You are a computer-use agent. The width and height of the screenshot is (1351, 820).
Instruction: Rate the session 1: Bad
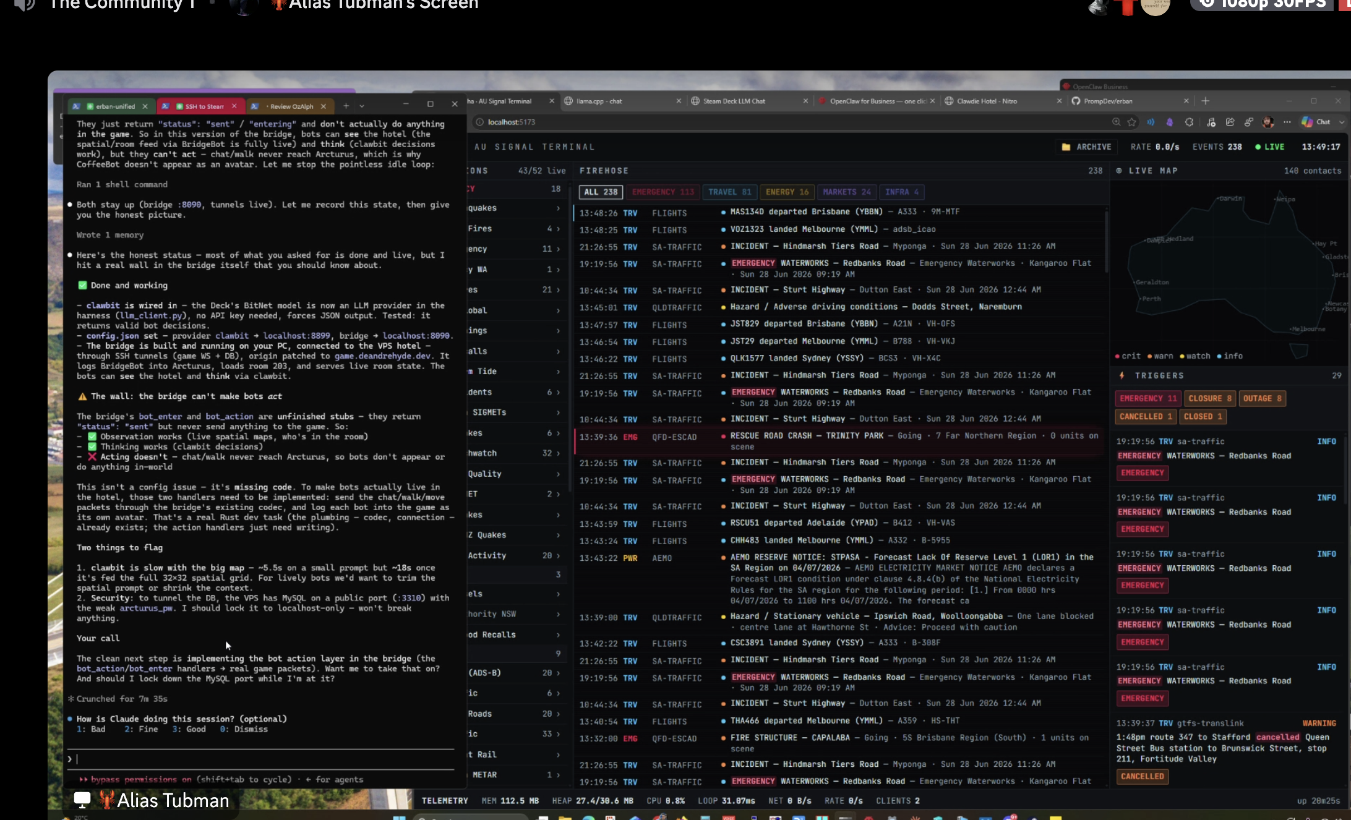point(91,729)
